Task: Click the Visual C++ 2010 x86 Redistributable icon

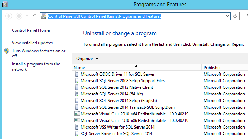Action: coord(77,120)
